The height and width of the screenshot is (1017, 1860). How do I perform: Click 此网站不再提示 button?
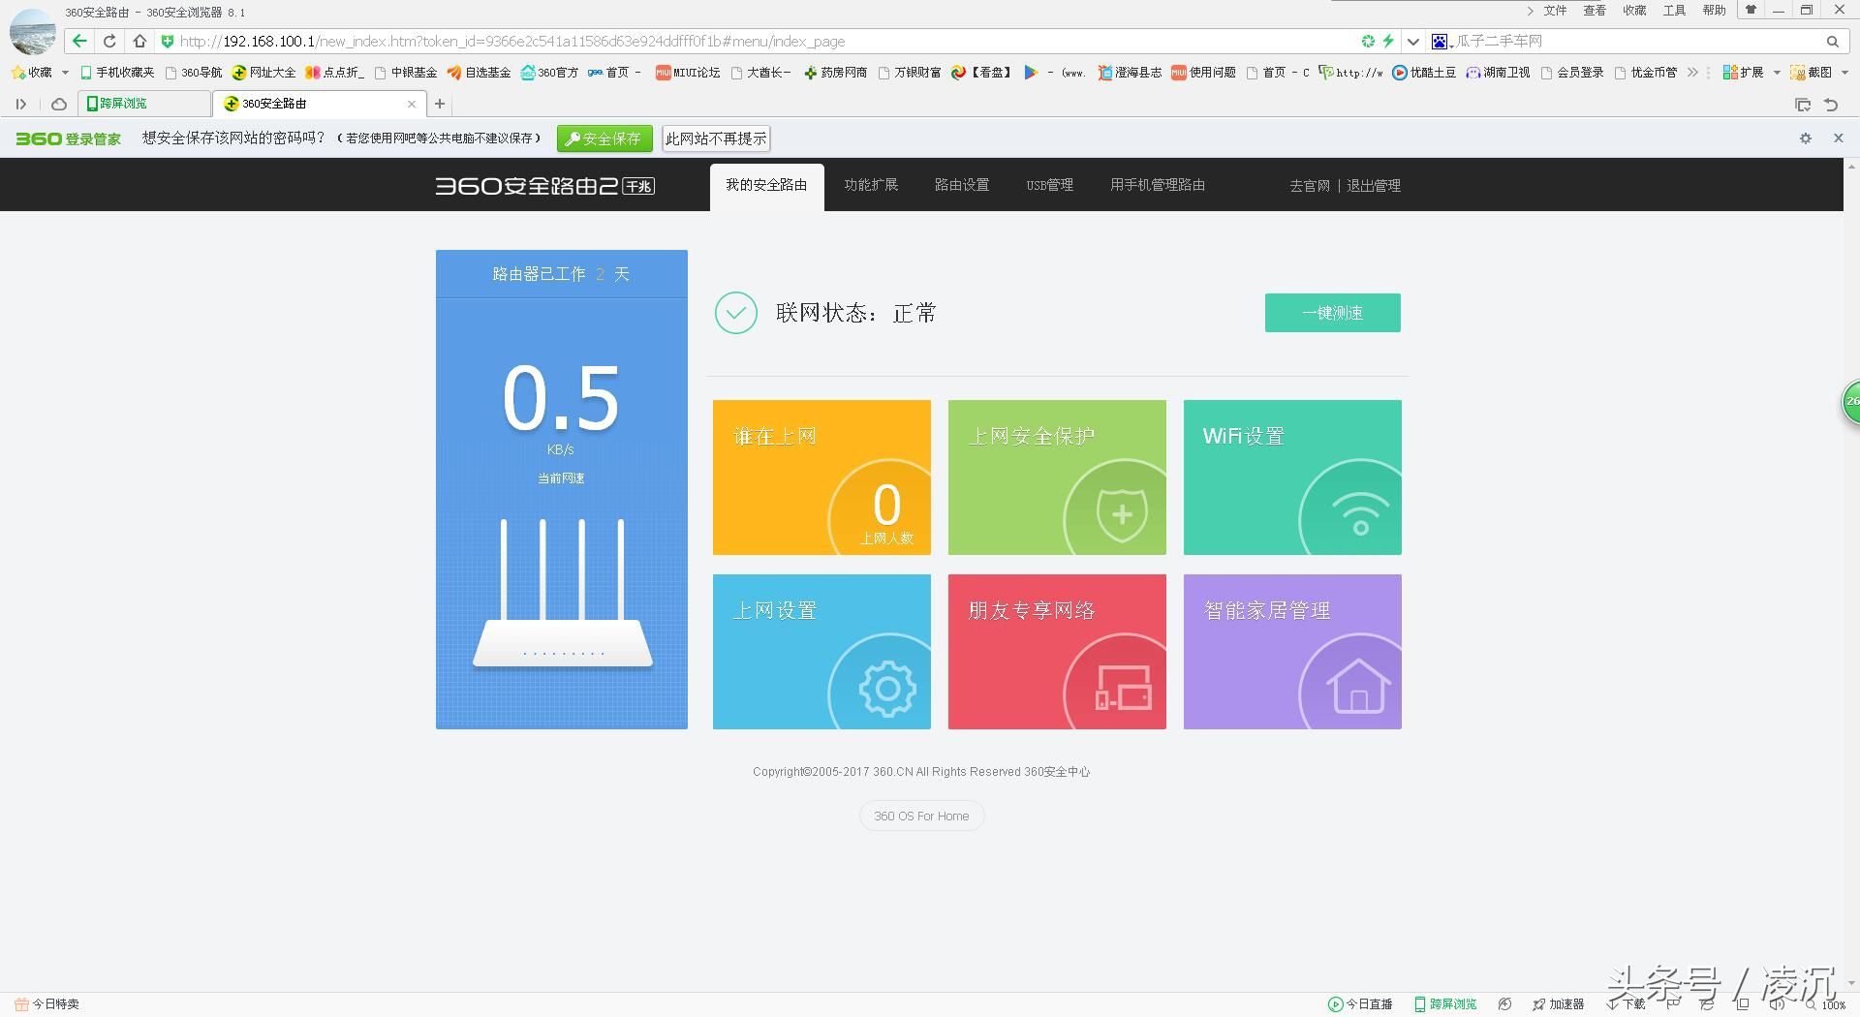click(716, 139)
